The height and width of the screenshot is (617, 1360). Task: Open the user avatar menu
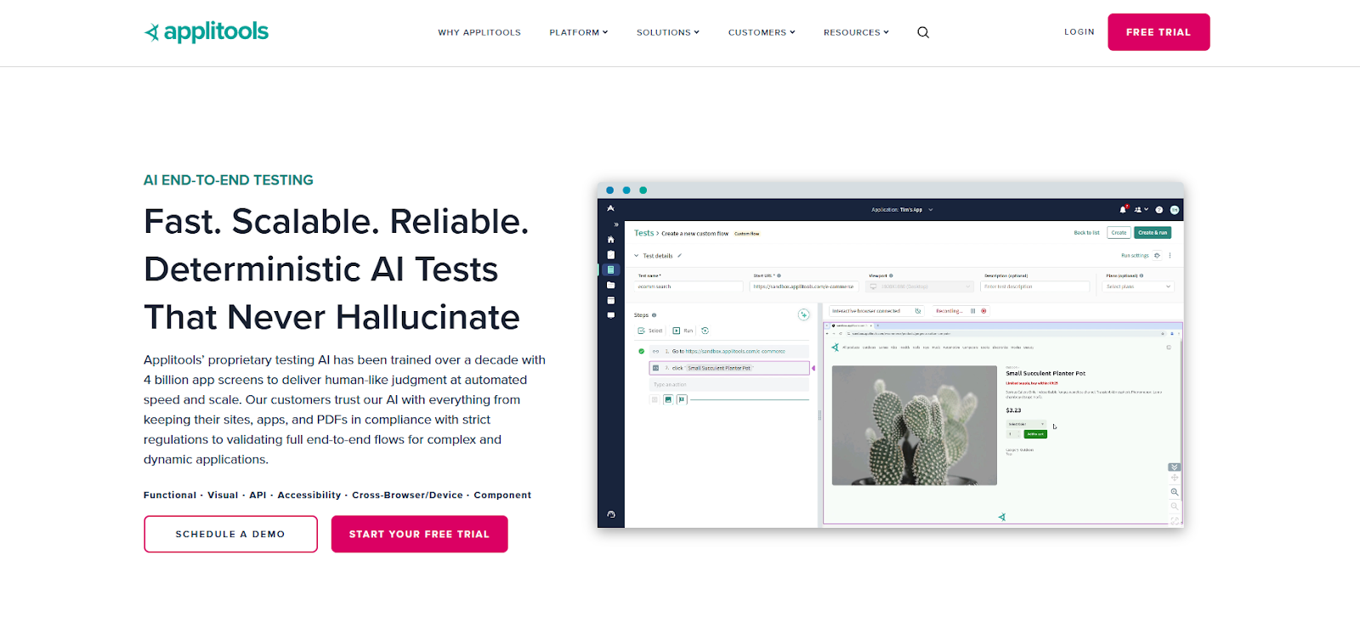[1175, 209]
